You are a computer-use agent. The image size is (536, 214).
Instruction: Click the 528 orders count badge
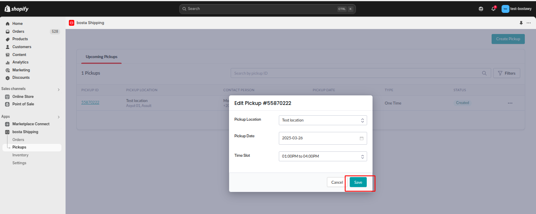tap(54, 32)
